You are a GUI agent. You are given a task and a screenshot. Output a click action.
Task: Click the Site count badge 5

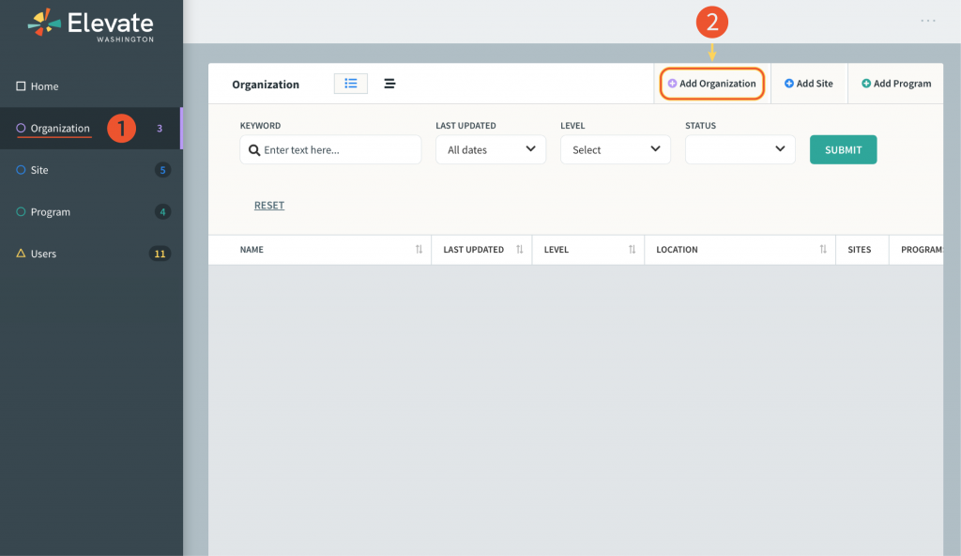pyautogui.click(x=162, y=170)
